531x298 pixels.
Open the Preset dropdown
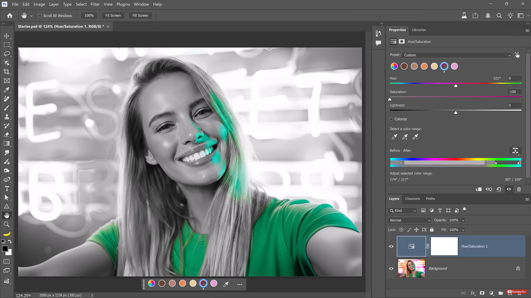pyautogui.click(x=457, y=55)
